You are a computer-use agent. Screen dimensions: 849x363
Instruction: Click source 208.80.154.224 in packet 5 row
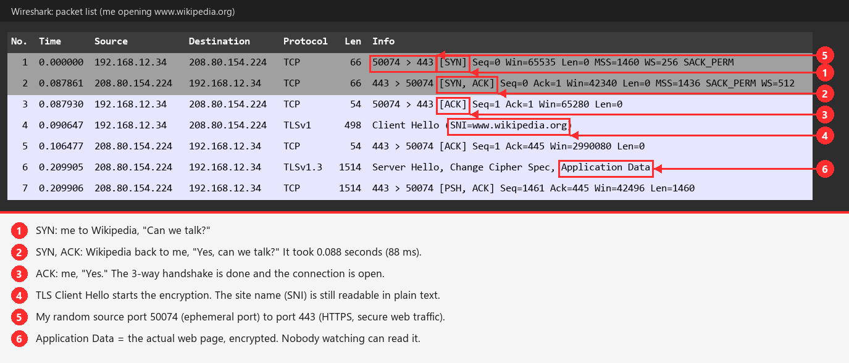point(133,146)
